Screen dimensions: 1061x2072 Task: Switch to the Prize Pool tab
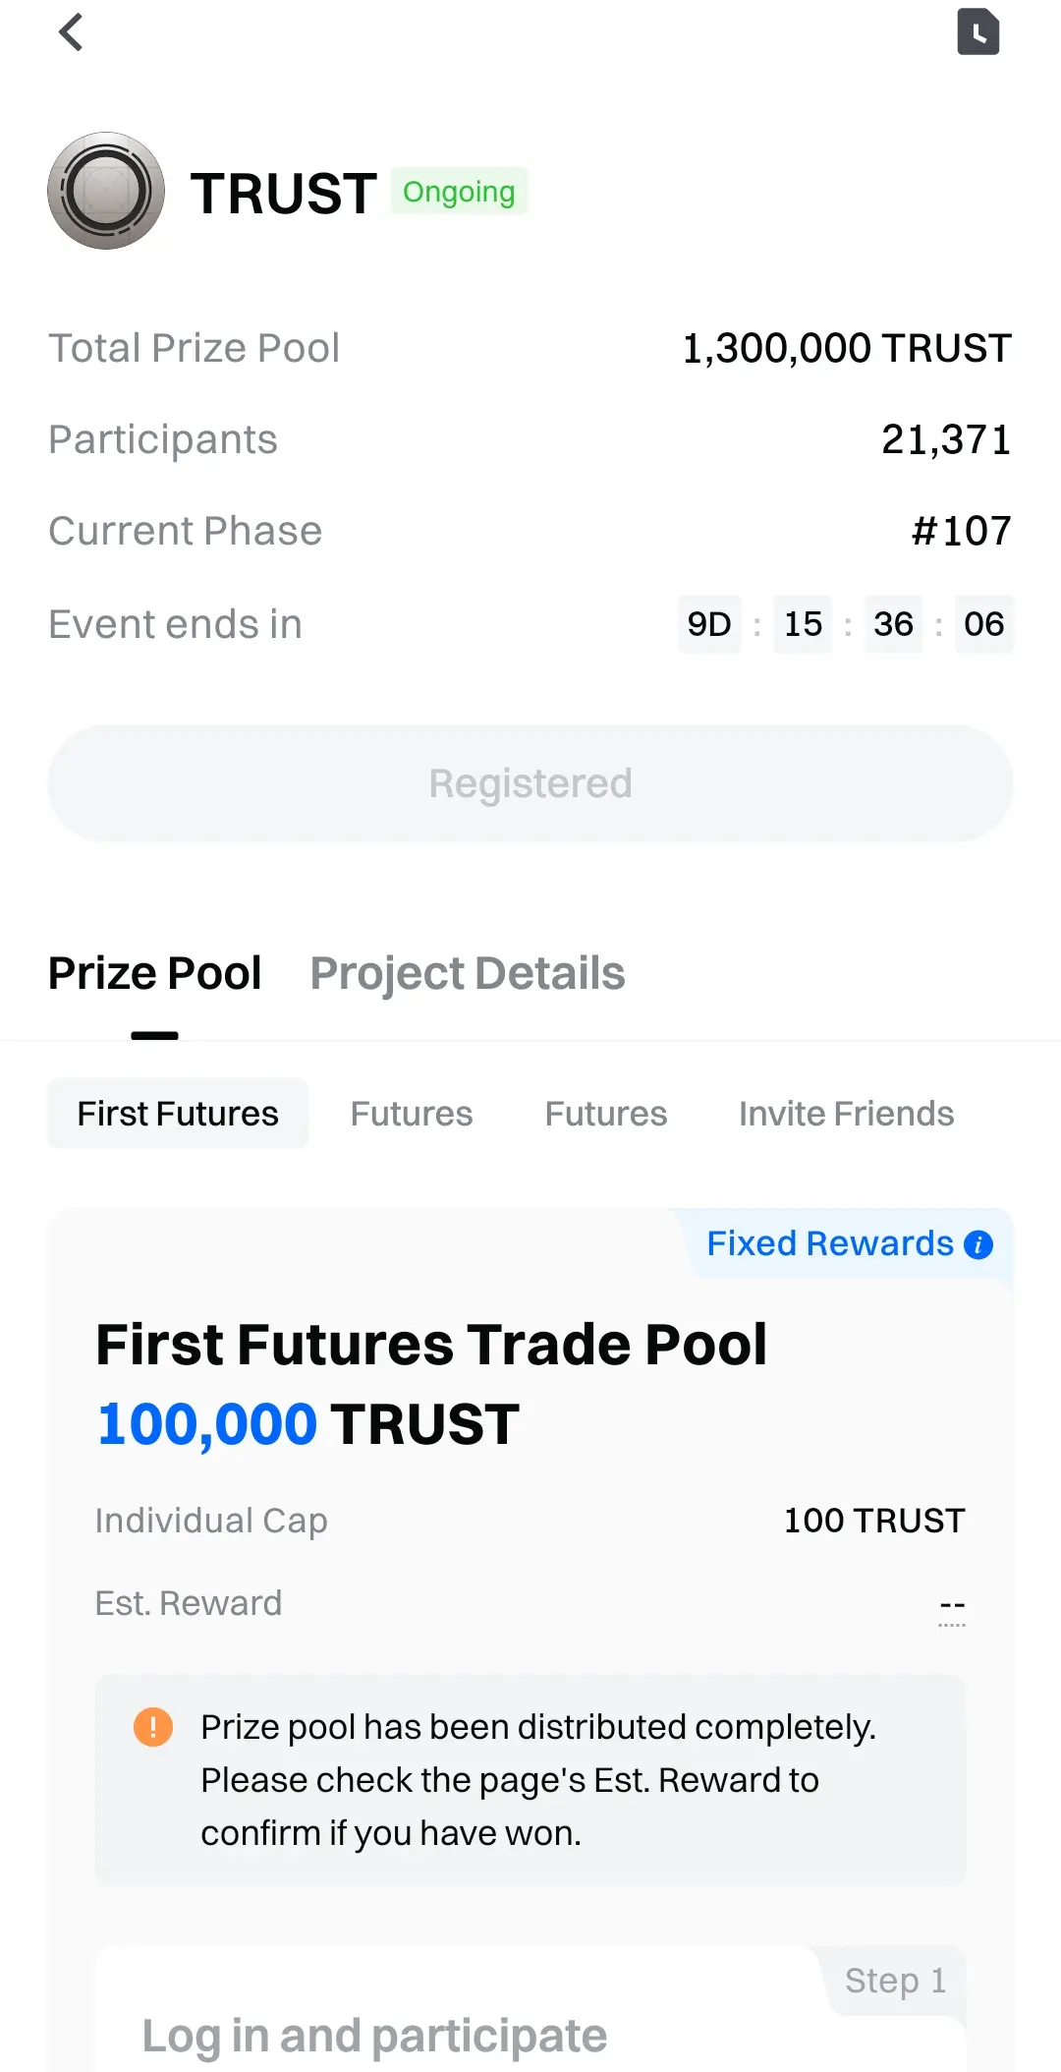click(x=155, y=973)
